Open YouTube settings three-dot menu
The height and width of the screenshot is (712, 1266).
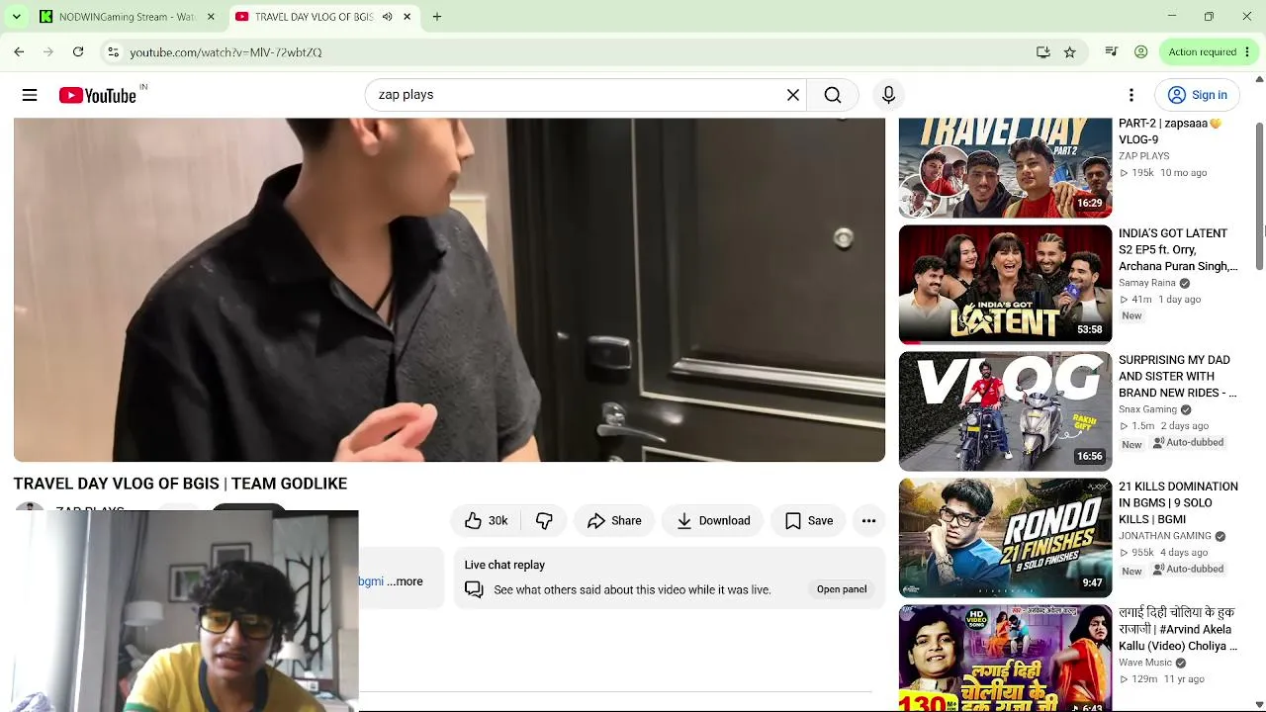(x=1131, y=95)
